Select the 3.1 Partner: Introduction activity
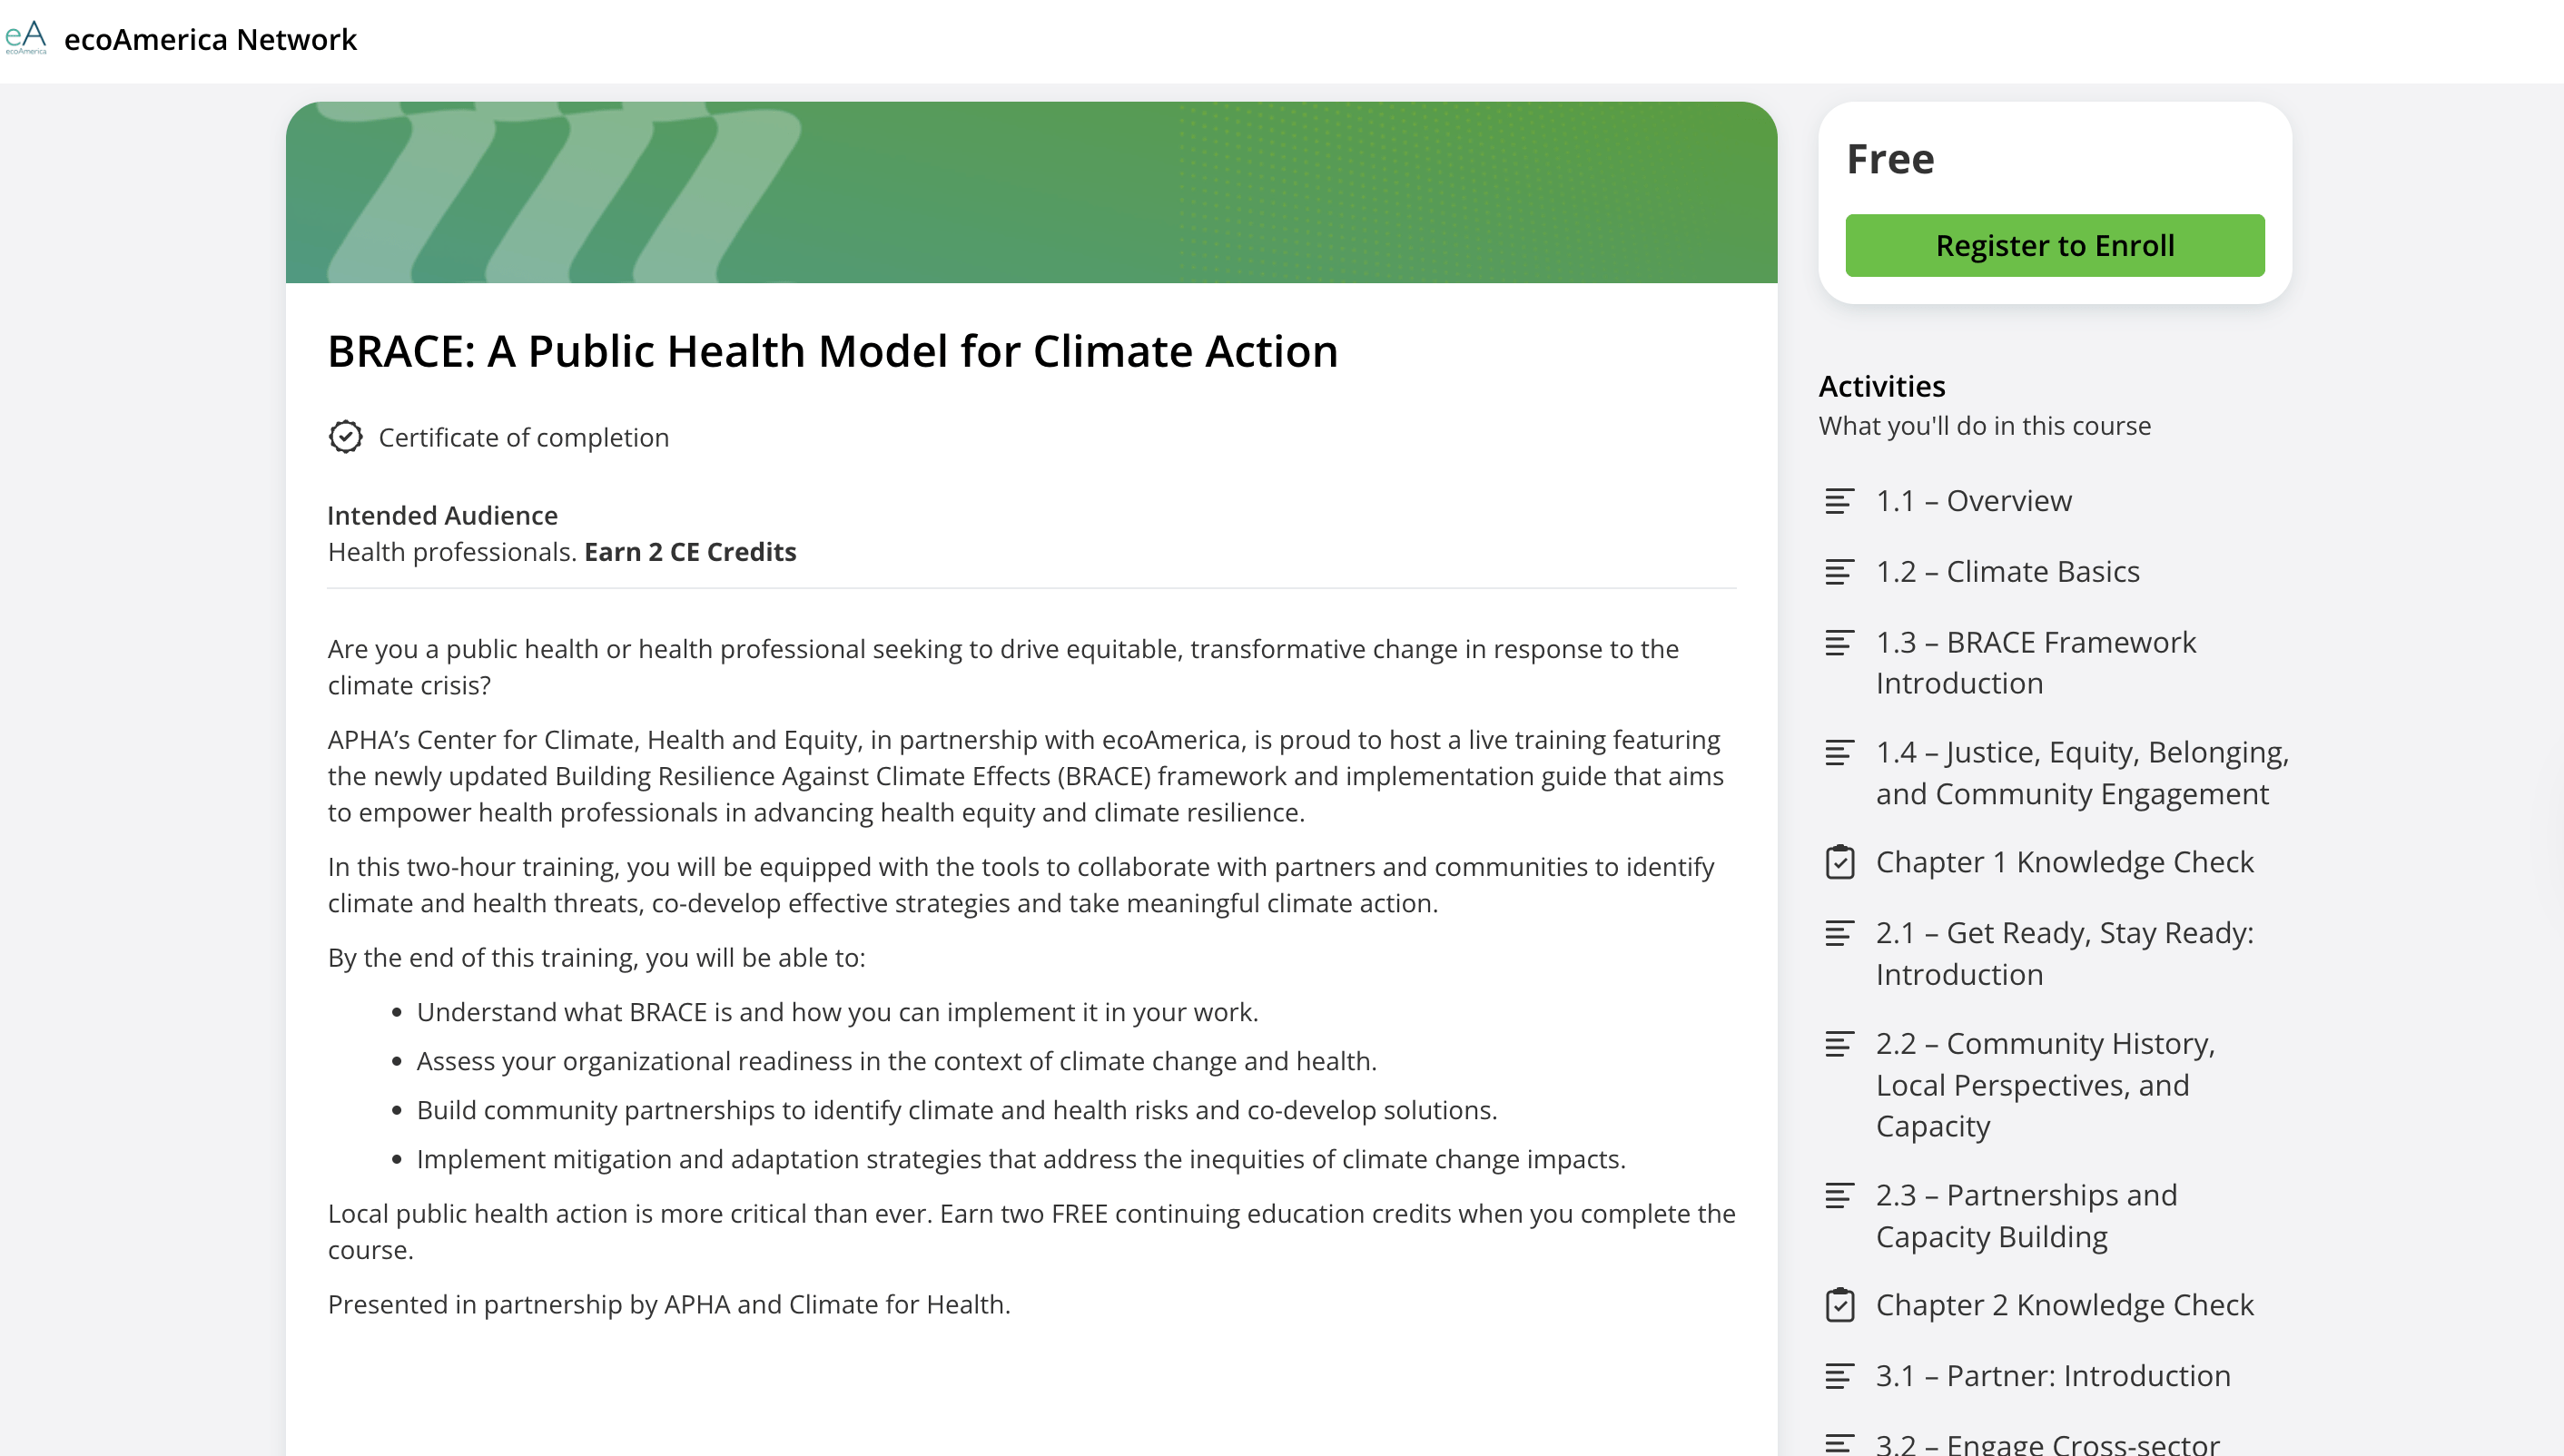This screenshot has width=2564, height=1456. [2052, 1376]
